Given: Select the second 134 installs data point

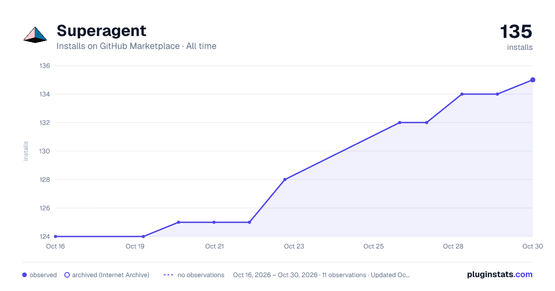Looking at the screenshot, I should [x=497, y=94].
